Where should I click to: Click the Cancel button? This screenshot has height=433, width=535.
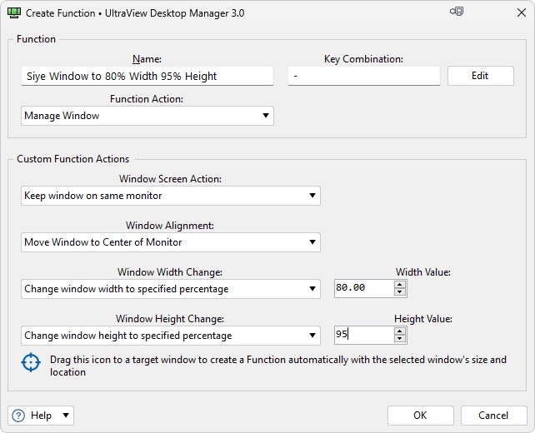[492, 416]
